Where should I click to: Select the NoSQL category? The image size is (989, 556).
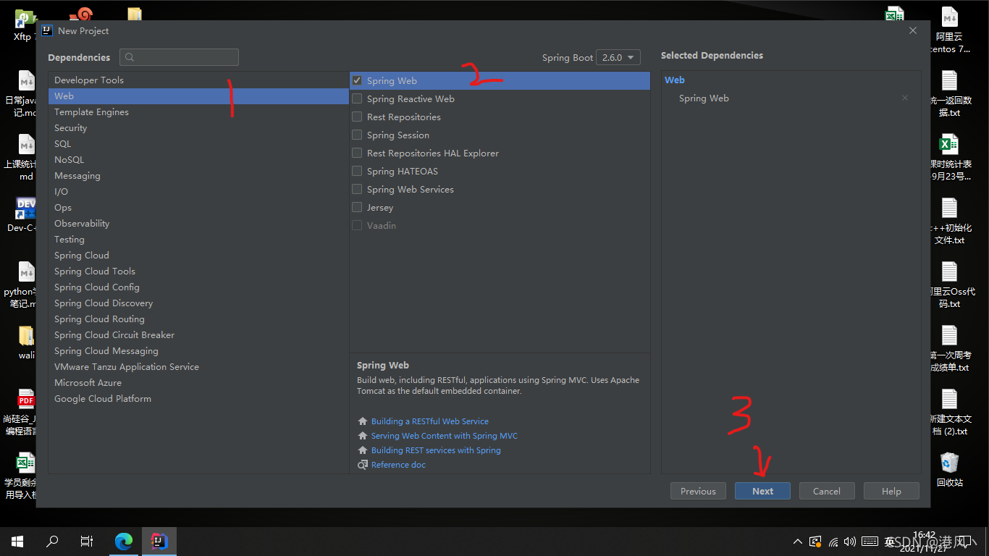[198, 159]
